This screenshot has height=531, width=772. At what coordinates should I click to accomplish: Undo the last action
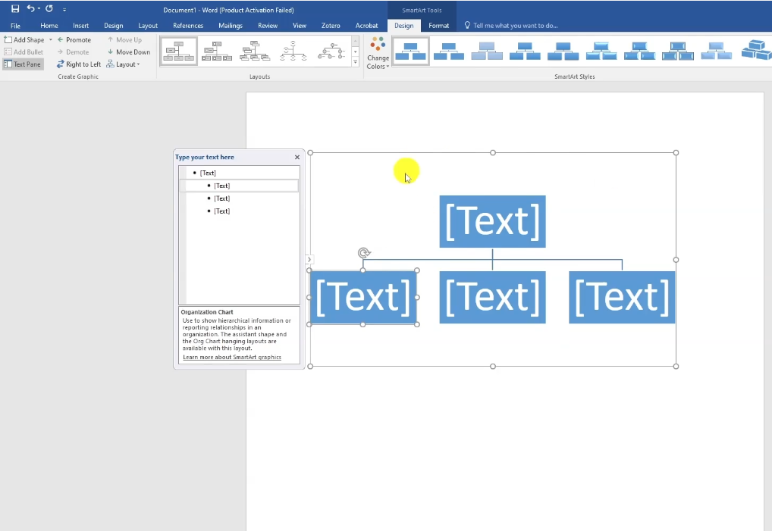coord(31,9)
